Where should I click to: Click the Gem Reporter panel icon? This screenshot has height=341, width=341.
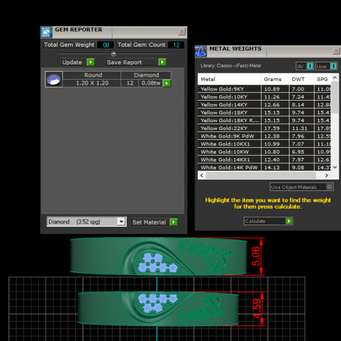pos(46,32)
